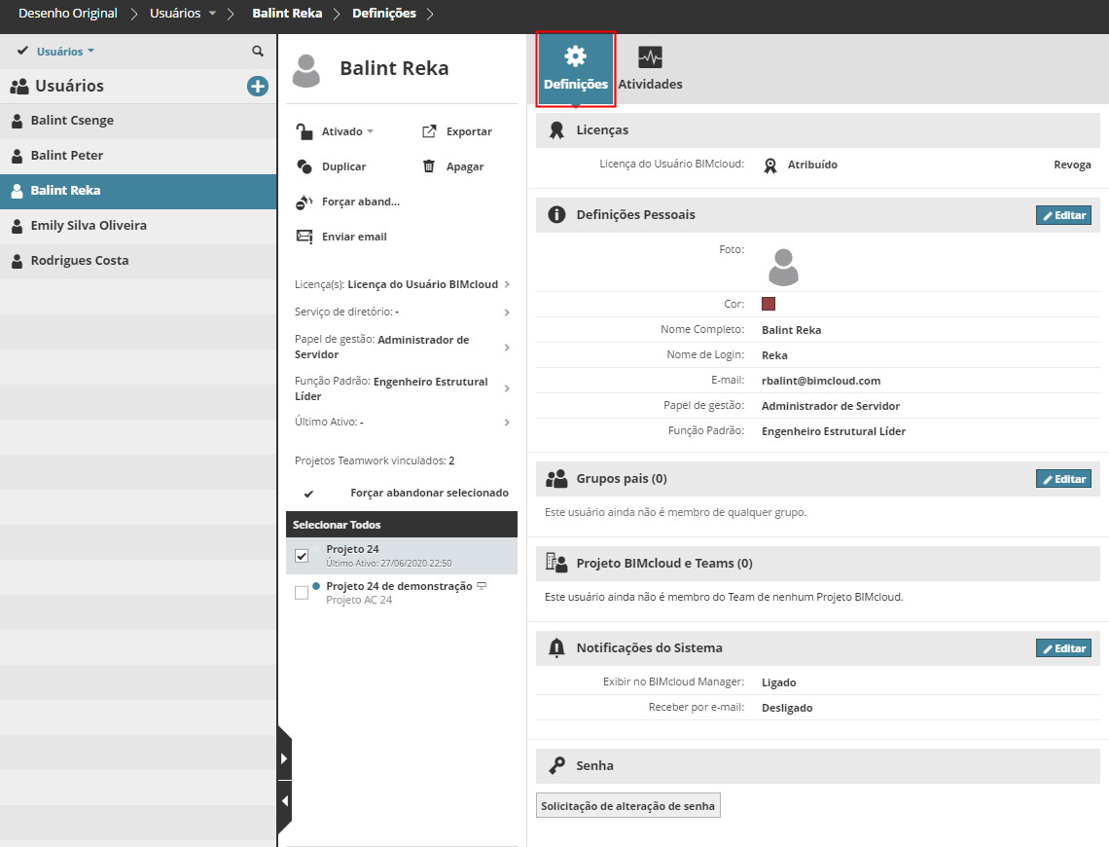Click Definições breadcrumb
The height and width of the screenshot is (847, 1109).
384,14
